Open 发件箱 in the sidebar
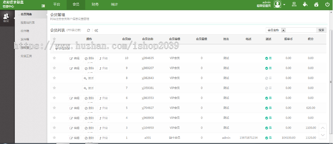 pyautogui.click(x=25, y=40)
